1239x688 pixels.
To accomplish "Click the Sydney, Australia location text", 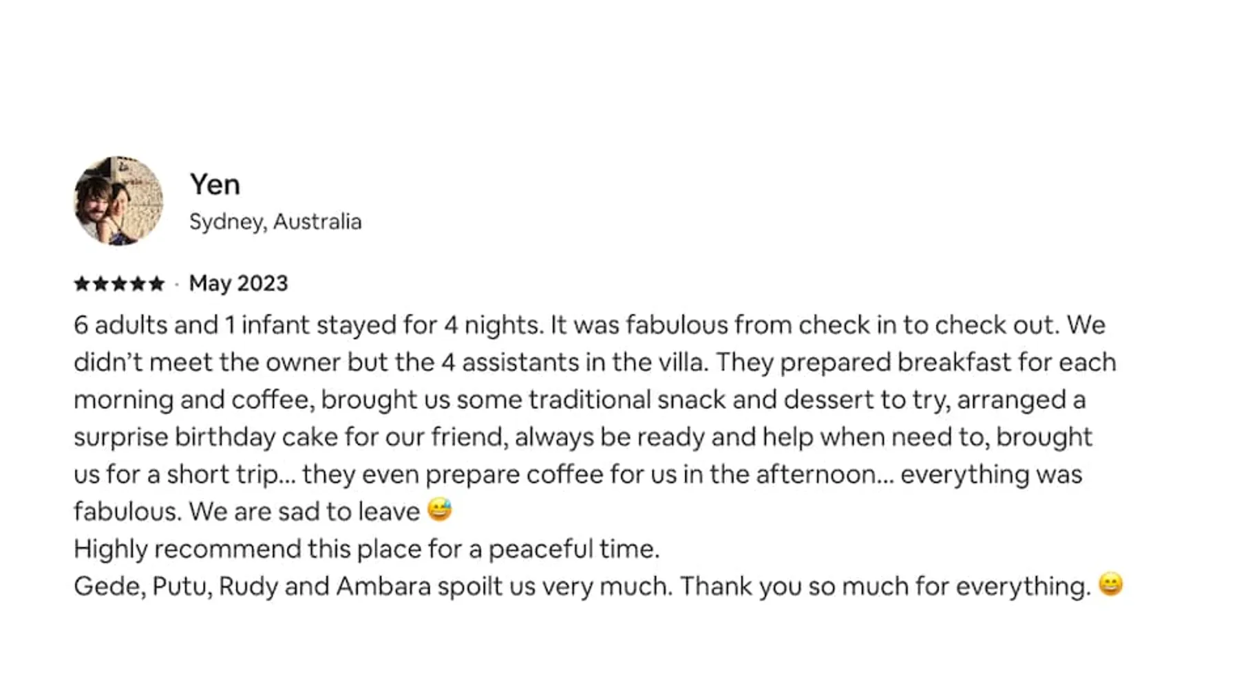I will 275,222.
